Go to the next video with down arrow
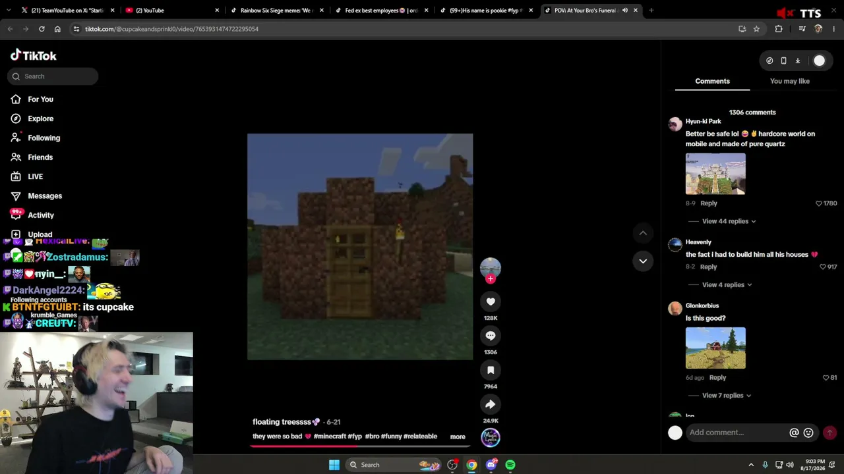Viewport: 844px width, 474px height. pyautogui.click(x=643, y=261)
